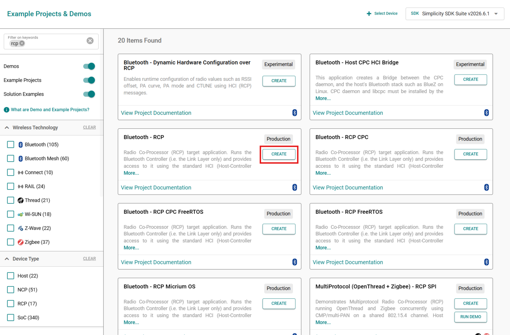Check the Bluetooth Mesh (60) checkbox
The width and height of the screenshot is (510, 335).
click(11, 158)
